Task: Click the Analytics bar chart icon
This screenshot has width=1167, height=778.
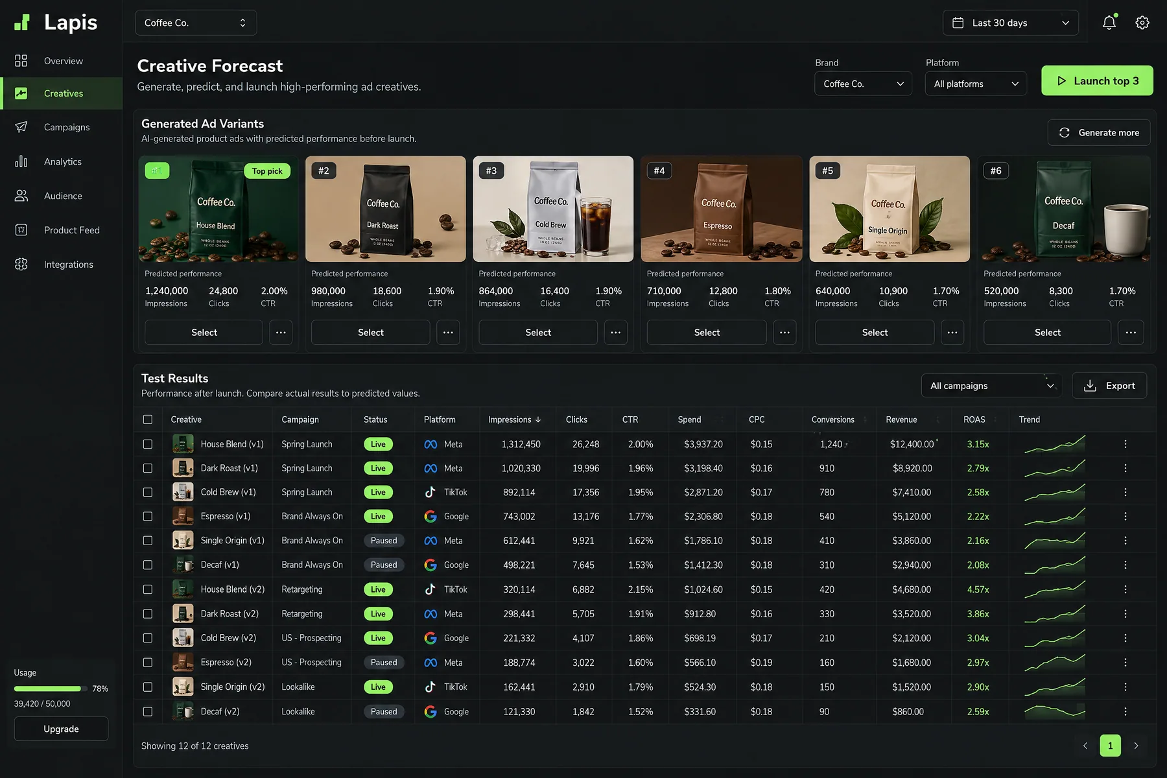Action: pos(21,161)
